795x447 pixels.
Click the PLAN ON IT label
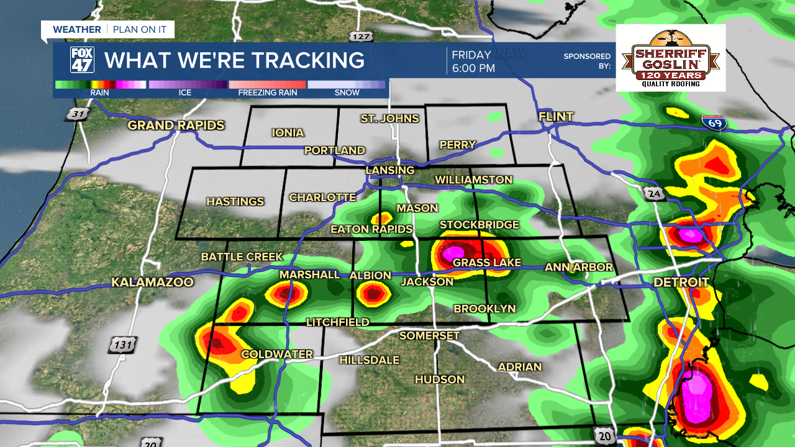pos(140,30)
